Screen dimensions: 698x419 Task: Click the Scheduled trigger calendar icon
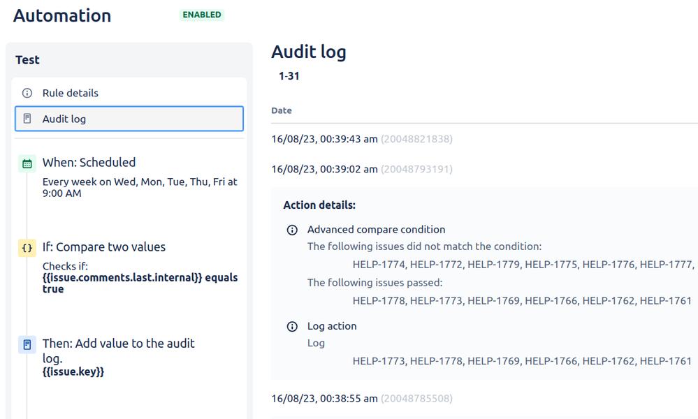(x=27, y=162)
